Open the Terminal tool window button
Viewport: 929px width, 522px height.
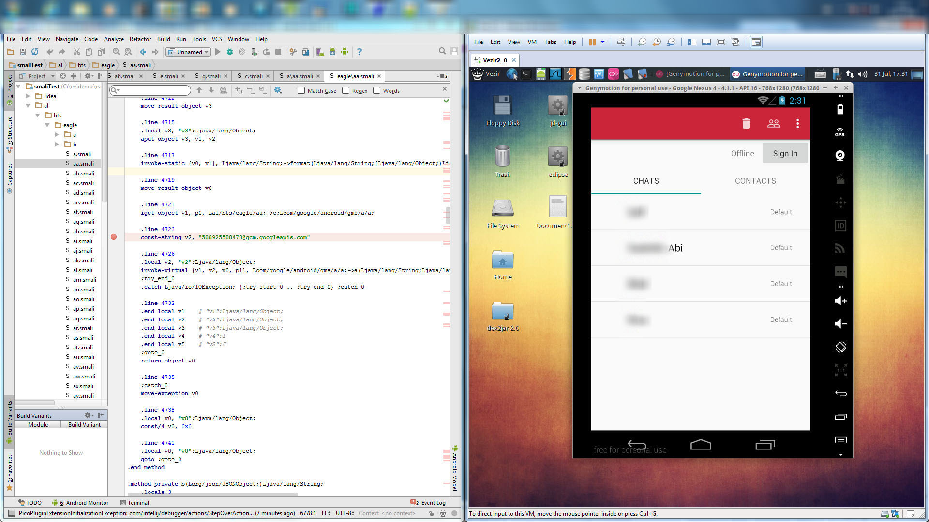click(135, 503)
